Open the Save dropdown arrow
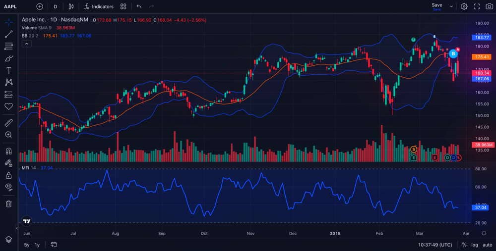Image resolution: width=496 pixels, height=251 pixels. (451, 6)
